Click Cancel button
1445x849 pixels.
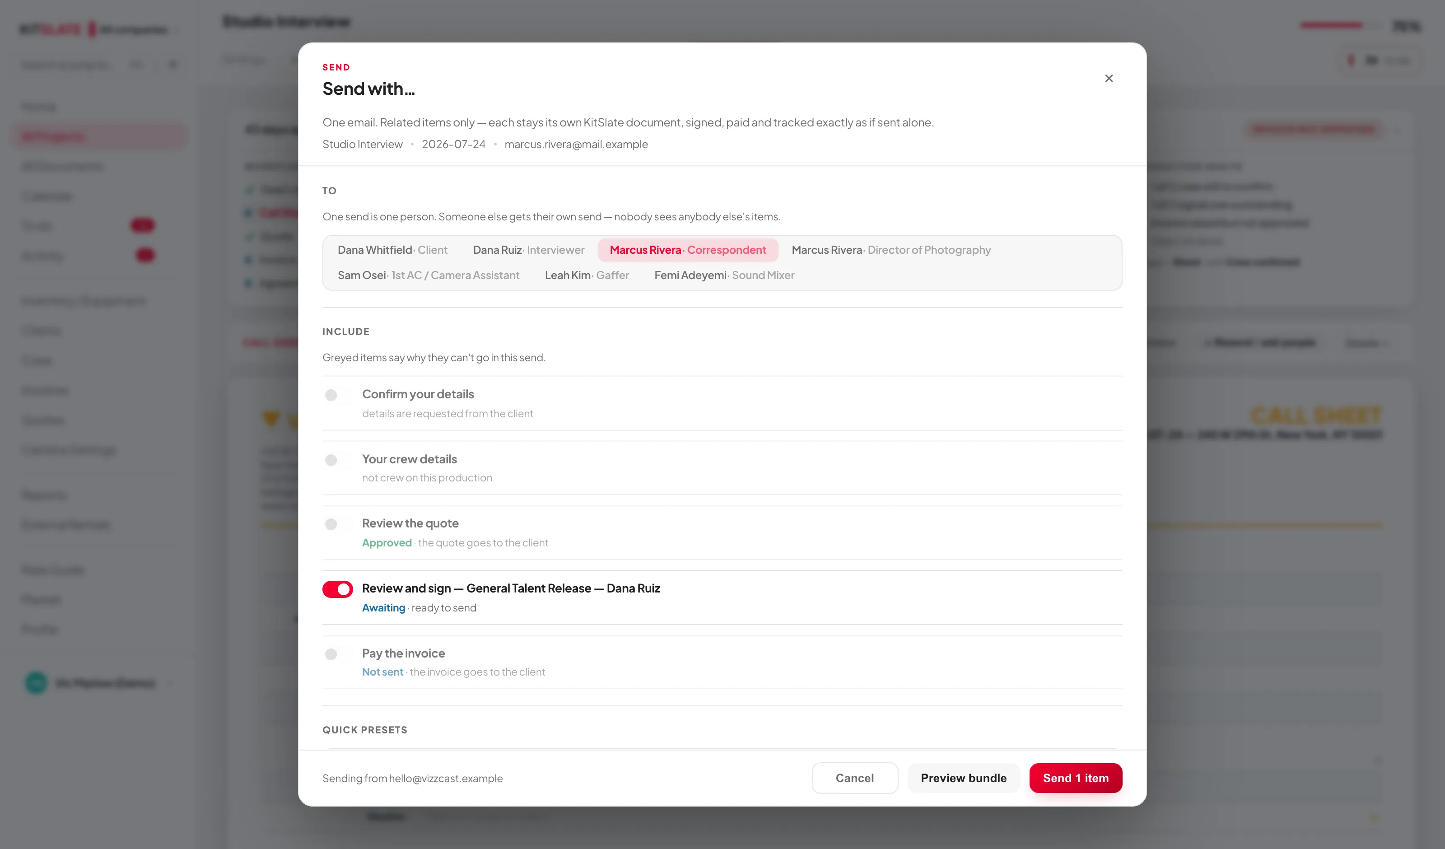[x=854, y=778]
